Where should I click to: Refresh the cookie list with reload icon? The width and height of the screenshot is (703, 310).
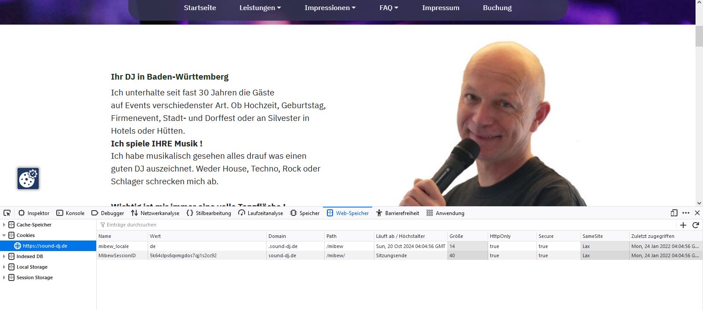pyautogui.click(x=696, y=225)
